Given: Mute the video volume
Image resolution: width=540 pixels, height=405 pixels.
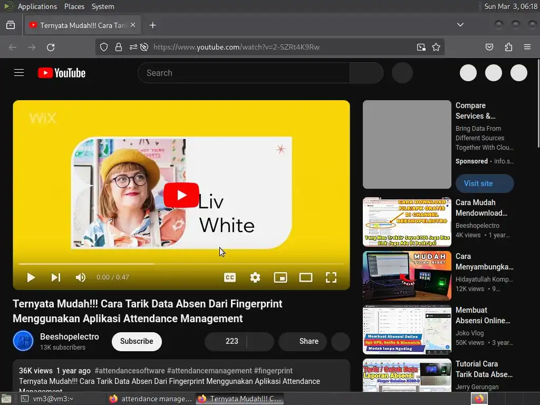Looking at the screenshot, I should (x=81, y=277).
